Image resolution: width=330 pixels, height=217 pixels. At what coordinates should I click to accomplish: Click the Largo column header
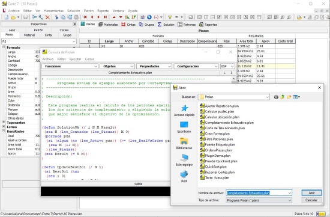tap(109, 41)
